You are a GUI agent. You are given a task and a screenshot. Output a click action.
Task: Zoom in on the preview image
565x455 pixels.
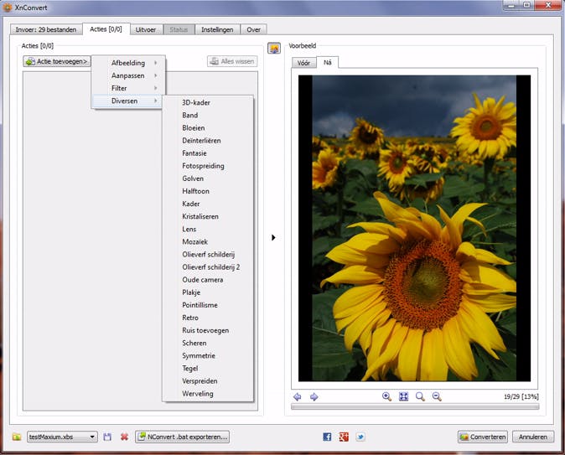tap(386, 396)
